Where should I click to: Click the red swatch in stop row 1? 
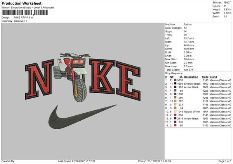tap(176, 80)
